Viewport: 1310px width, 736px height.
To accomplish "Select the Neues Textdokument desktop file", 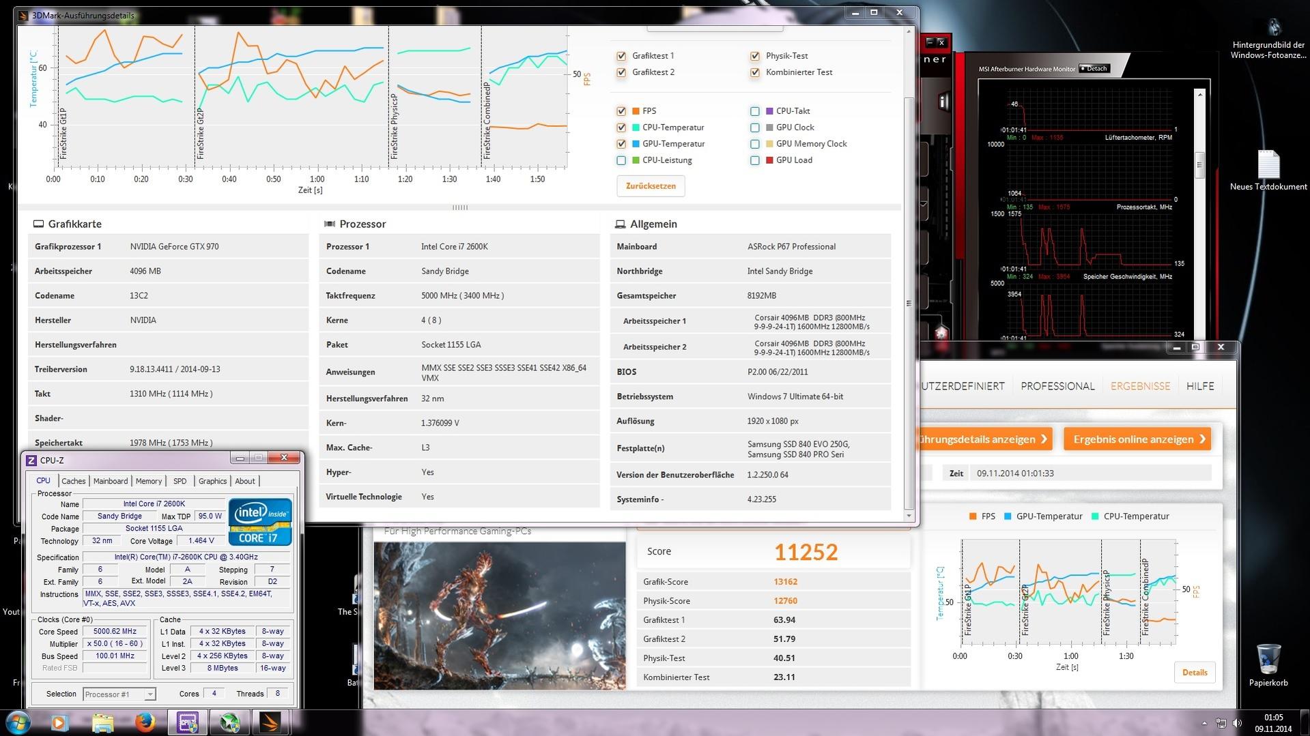I will pyautogui.click(x=1268, y=171).
